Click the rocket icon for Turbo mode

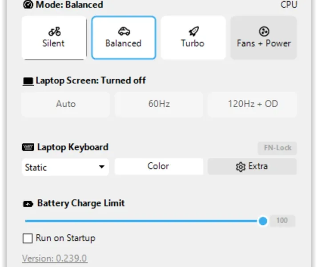[x=194, y=32]
